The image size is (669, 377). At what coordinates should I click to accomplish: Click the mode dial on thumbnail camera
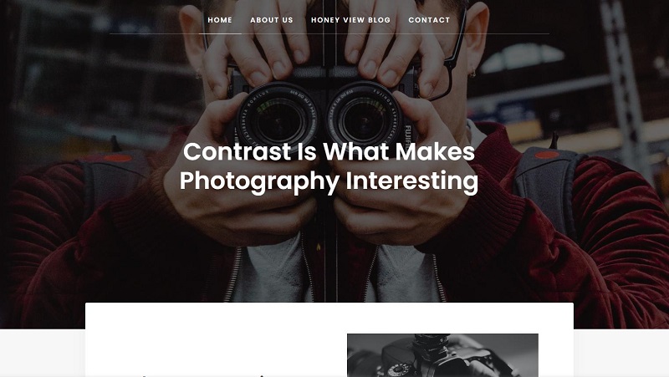click(398, 369)
